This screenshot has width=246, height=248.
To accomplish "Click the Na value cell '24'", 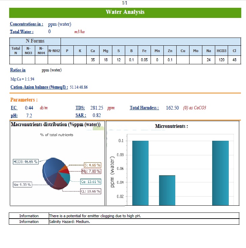I will [x=209, y=60].
